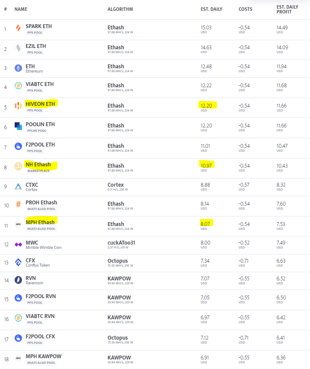Viewport: 310px width, 369px height.
Task: Open the MPH KAWPOW pool link
Action: click(x=44, y=356)
